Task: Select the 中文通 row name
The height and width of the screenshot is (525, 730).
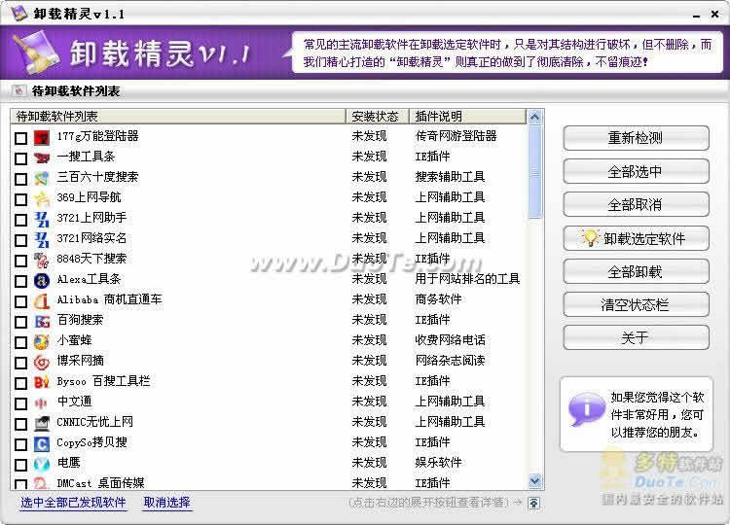Action: coord(74,402)
